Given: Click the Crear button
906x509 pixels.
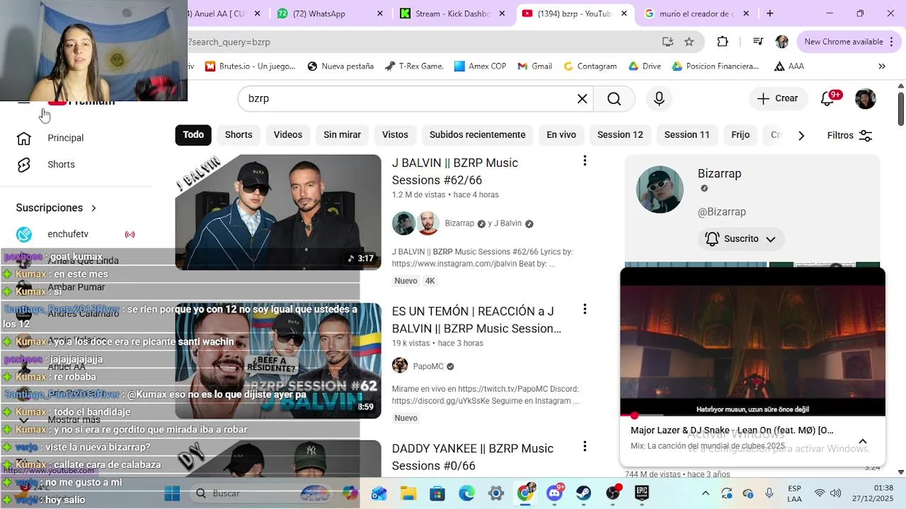Looking at the screenshot, I should [777, 99].
